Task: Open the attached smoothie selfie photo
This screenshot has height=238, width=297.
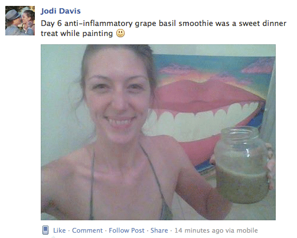Action: point(158,132)
